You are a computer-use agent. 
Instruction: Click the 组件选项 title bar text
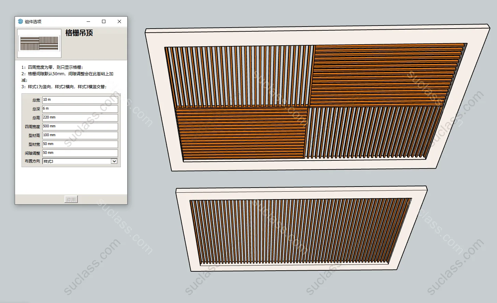coord(33,21)
